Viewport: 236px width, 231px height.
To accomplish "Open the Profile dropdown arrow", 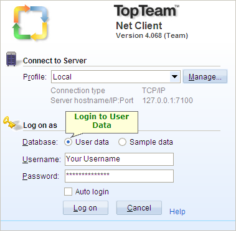I will point(175,77).
